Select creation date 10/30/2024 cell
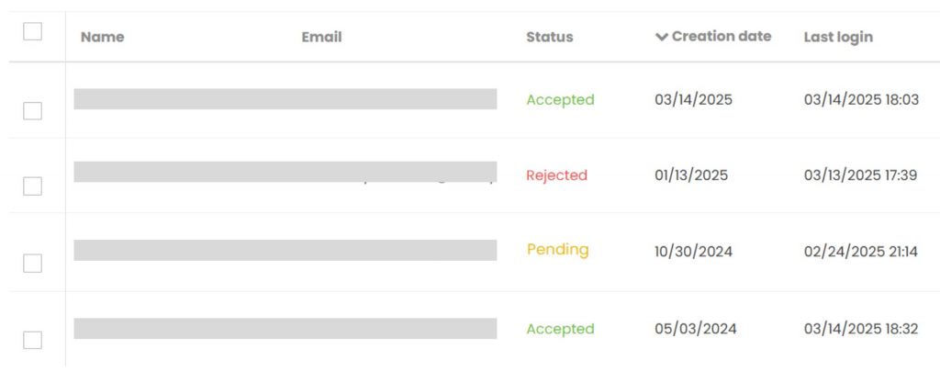This screenshot has width=940, height=372. point(693,252)
